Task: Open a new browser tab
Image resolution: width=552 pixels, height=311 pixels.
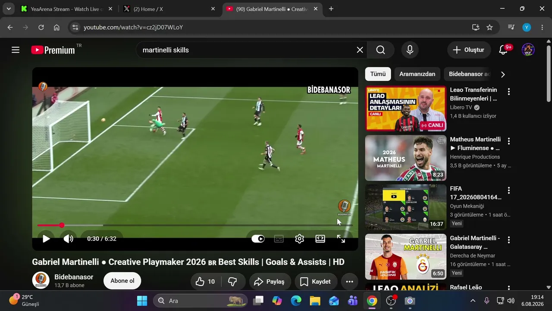Action: pyautogui.click(x=331, y=9)
